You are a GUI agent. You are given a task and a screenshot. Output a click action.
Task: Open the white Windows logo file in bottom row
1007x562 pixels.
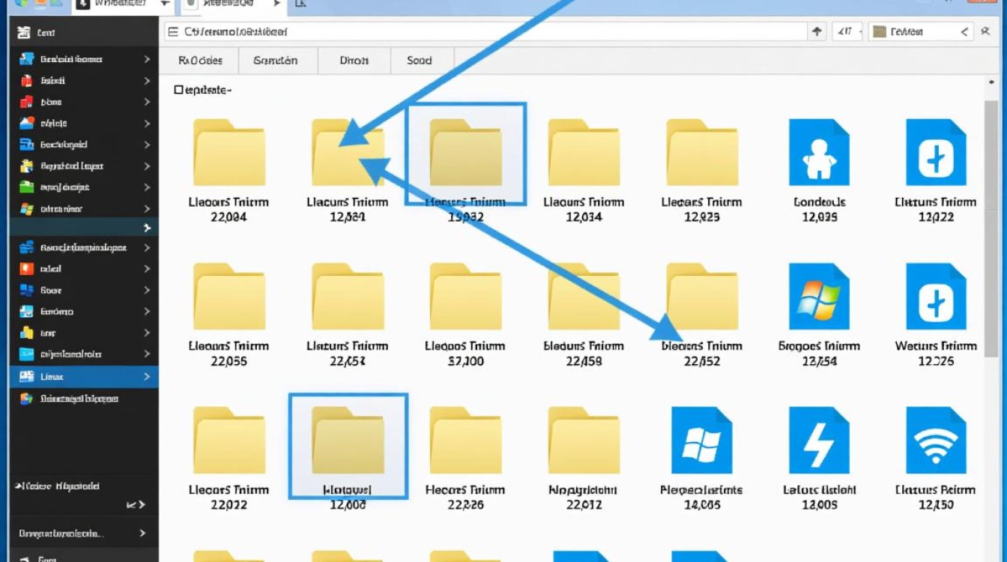tap(701, 441)
